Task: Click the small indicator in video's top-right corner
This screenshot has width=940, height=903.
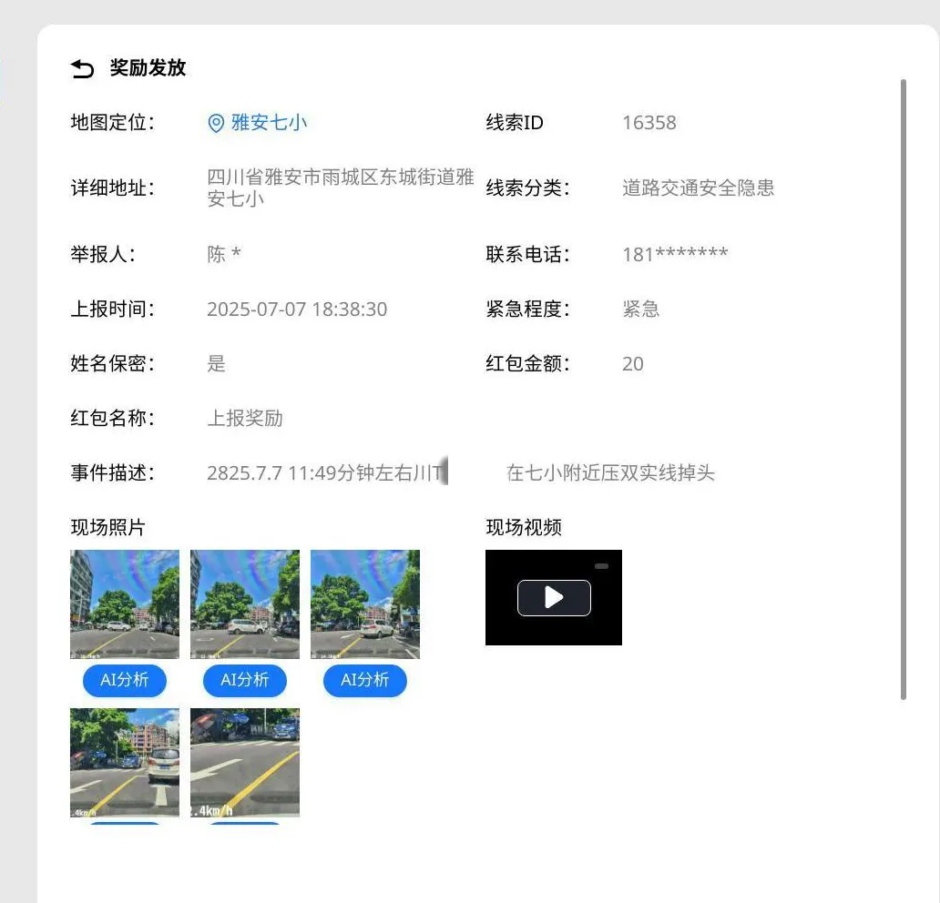Action: 601,566
